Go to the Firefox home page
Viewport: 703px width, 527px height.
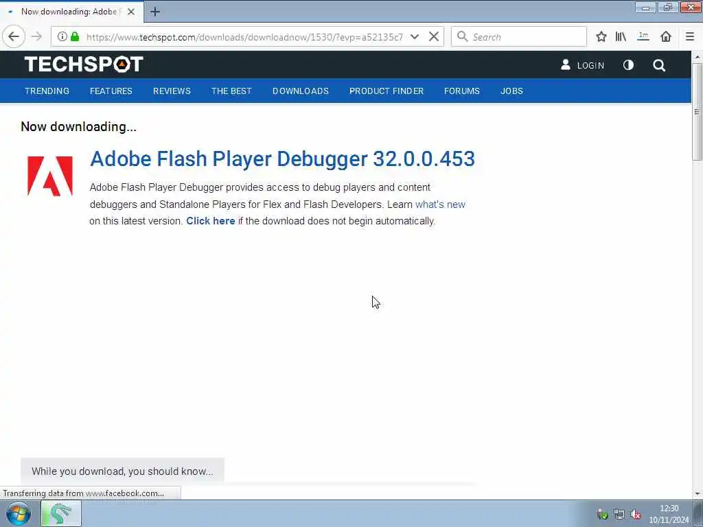point(666,37)
